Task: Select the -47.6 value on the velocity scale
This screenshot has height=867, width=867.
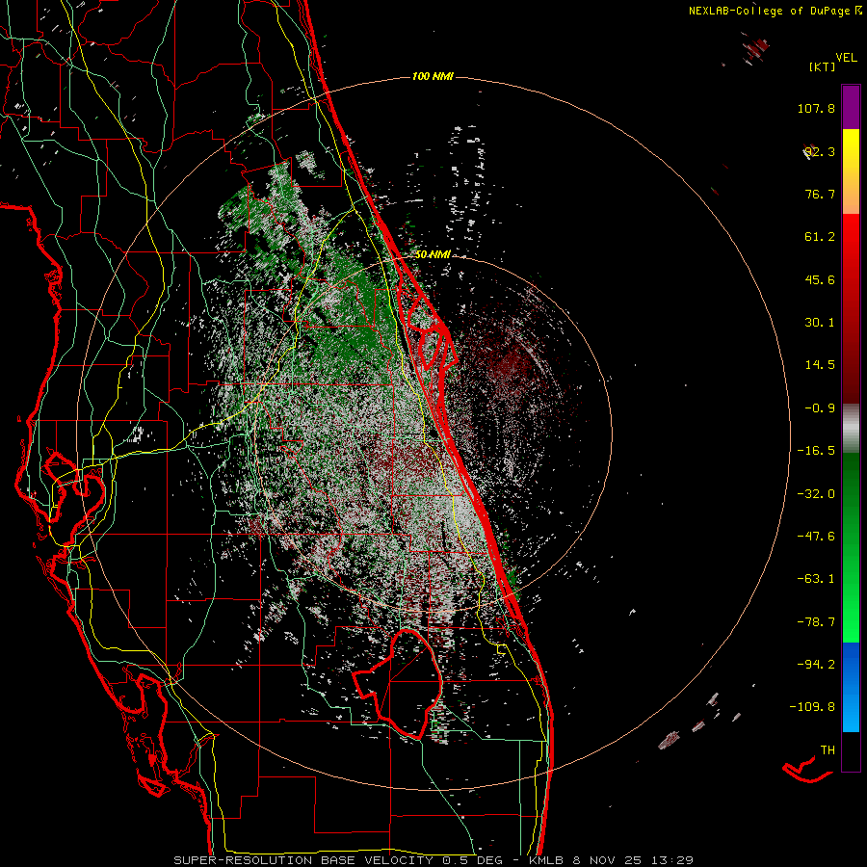Action: click(816, 537)
